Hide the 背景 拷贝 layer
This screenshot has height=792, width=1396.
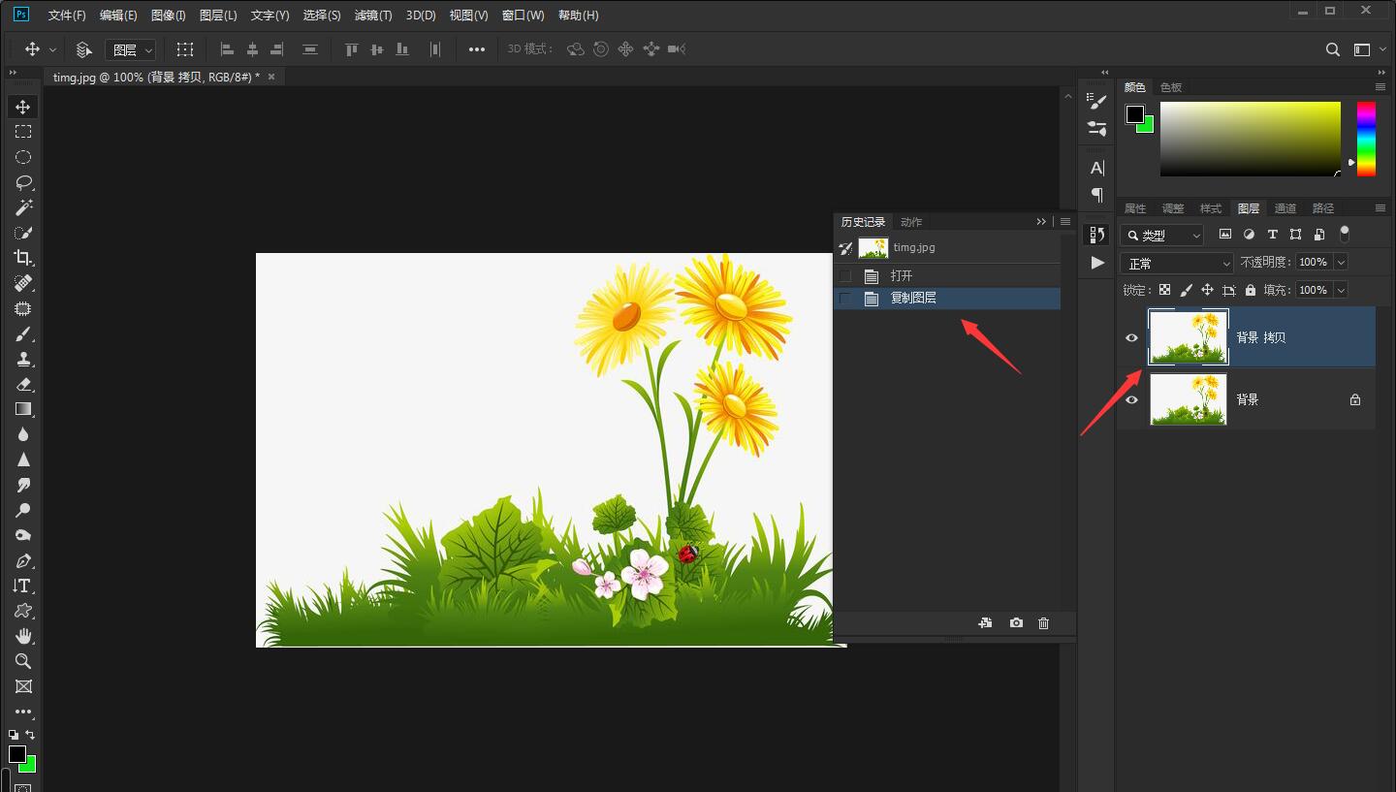[x=1131, y=337]
